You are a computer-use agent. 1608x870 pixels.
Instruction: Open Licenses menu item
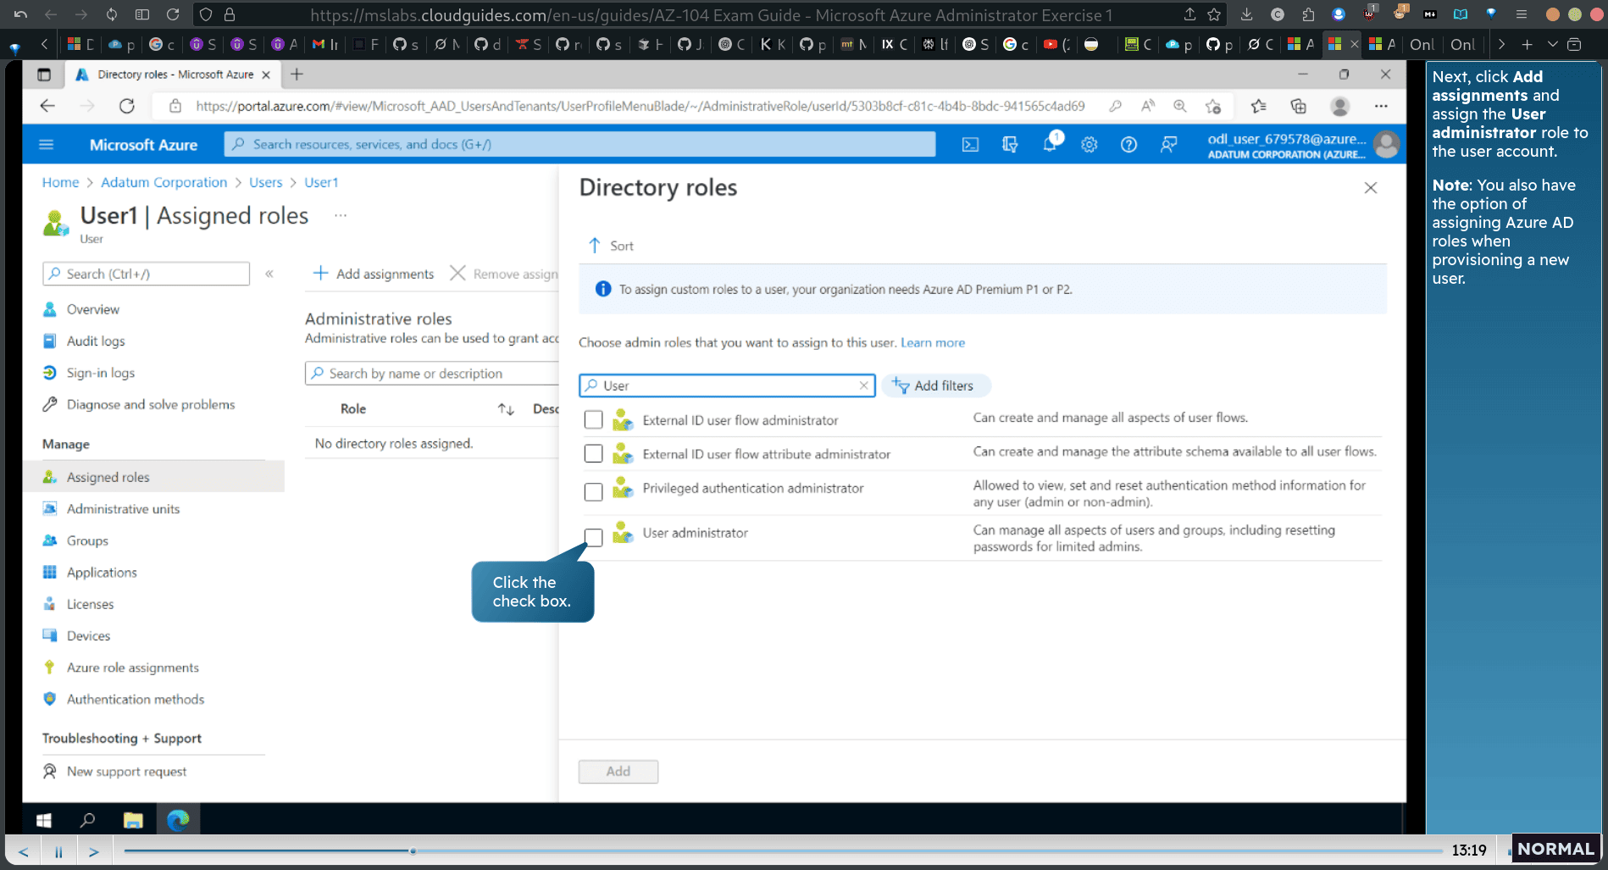pyautogui.click(x=90, y=604)
